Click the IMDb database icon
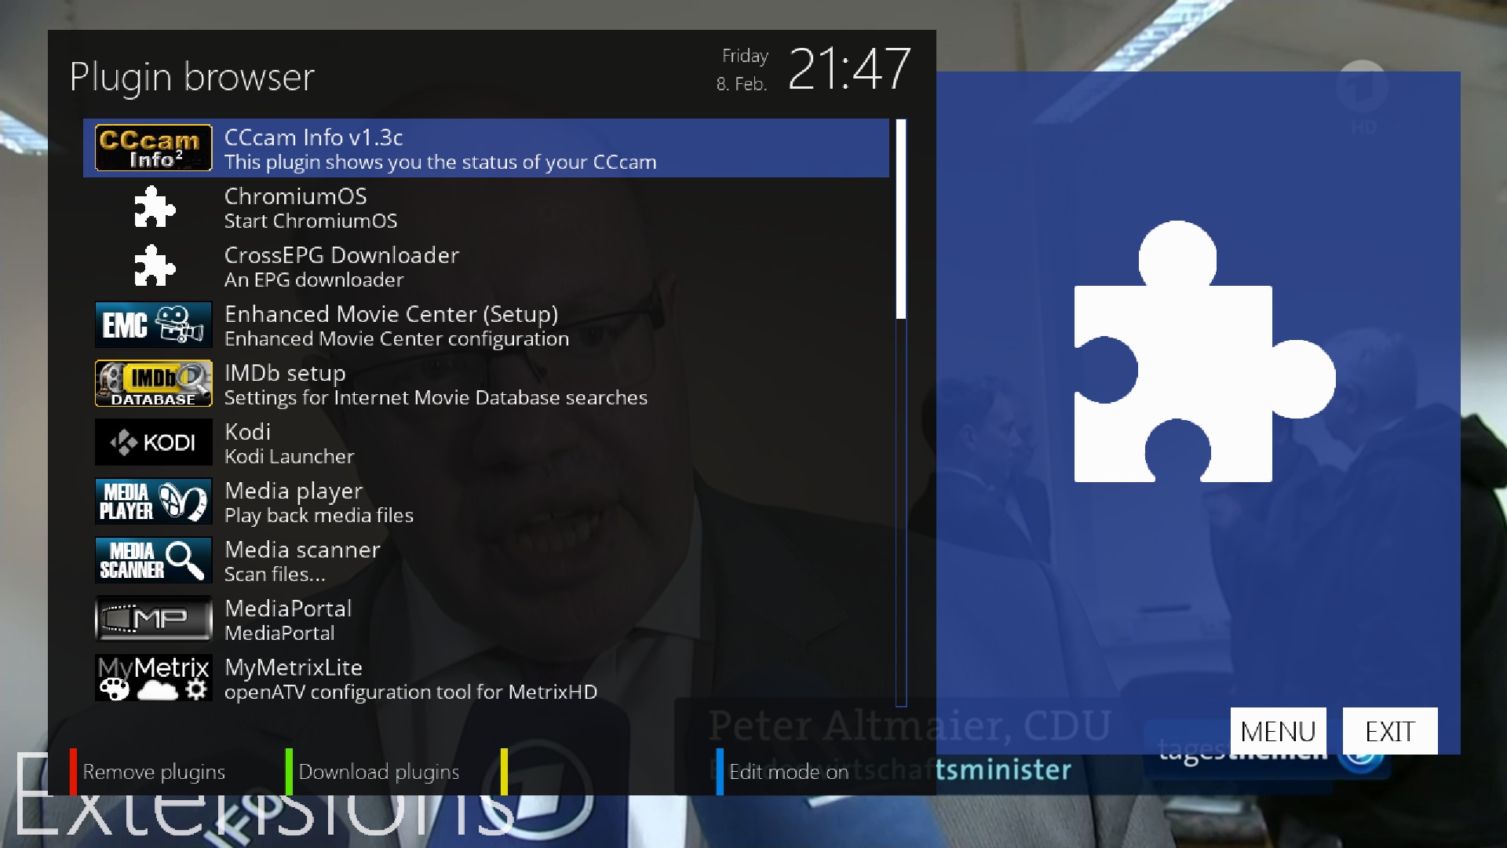This screenshot has height=848, width=1507. (x=153, y=383)
